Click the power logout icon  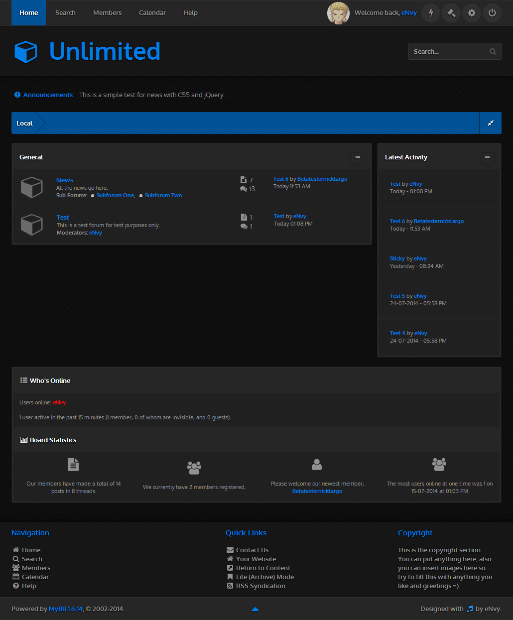[x=492, y=13]
